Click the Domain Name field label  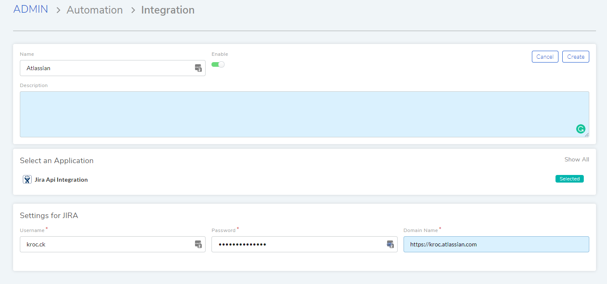tap(421, 230)
